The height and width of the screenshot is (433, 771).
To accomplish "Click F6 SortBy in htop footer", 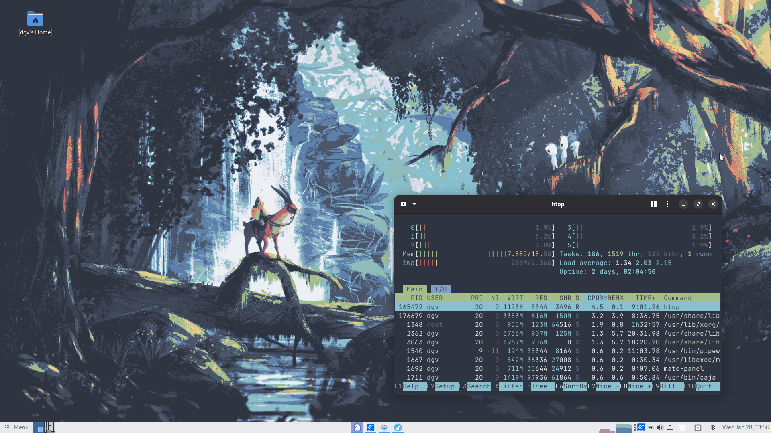I will [x=575, y=386].
